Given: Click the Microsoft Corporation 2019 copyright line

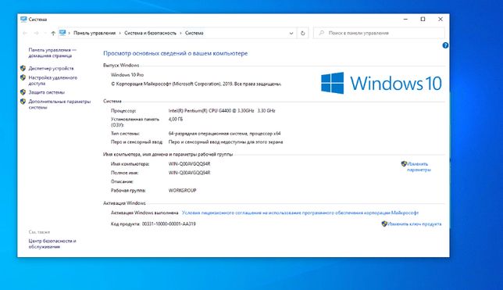Looking at the screenshot, I should 196,84.
